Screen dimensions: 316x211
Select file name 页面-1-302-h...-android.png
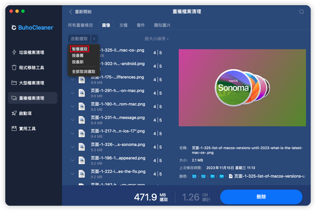point(122,64)
